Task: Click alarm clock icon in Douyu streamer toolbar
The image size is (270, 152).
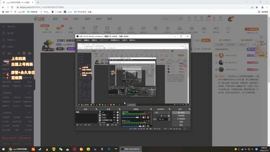Action: point(107,28)
